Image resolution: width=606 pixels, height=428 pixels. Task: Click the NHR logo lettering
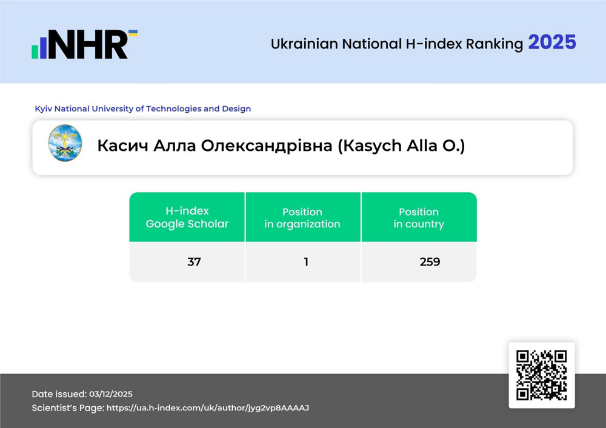(87, 45)
